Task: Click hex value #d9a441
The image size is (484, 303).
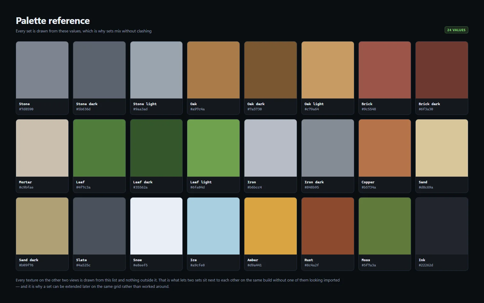Action: 255,265
